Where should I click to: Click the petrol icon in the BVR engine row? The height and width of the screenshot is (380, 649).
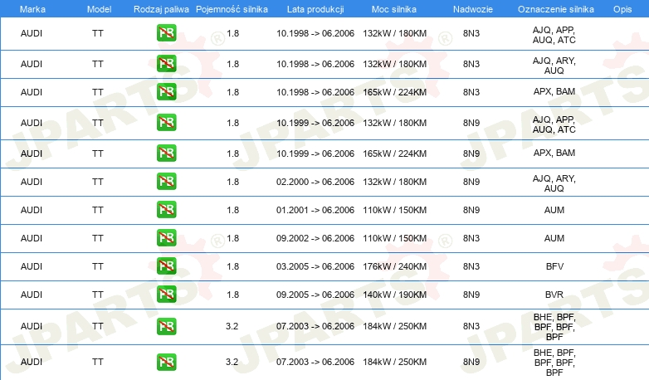point(166,294)
